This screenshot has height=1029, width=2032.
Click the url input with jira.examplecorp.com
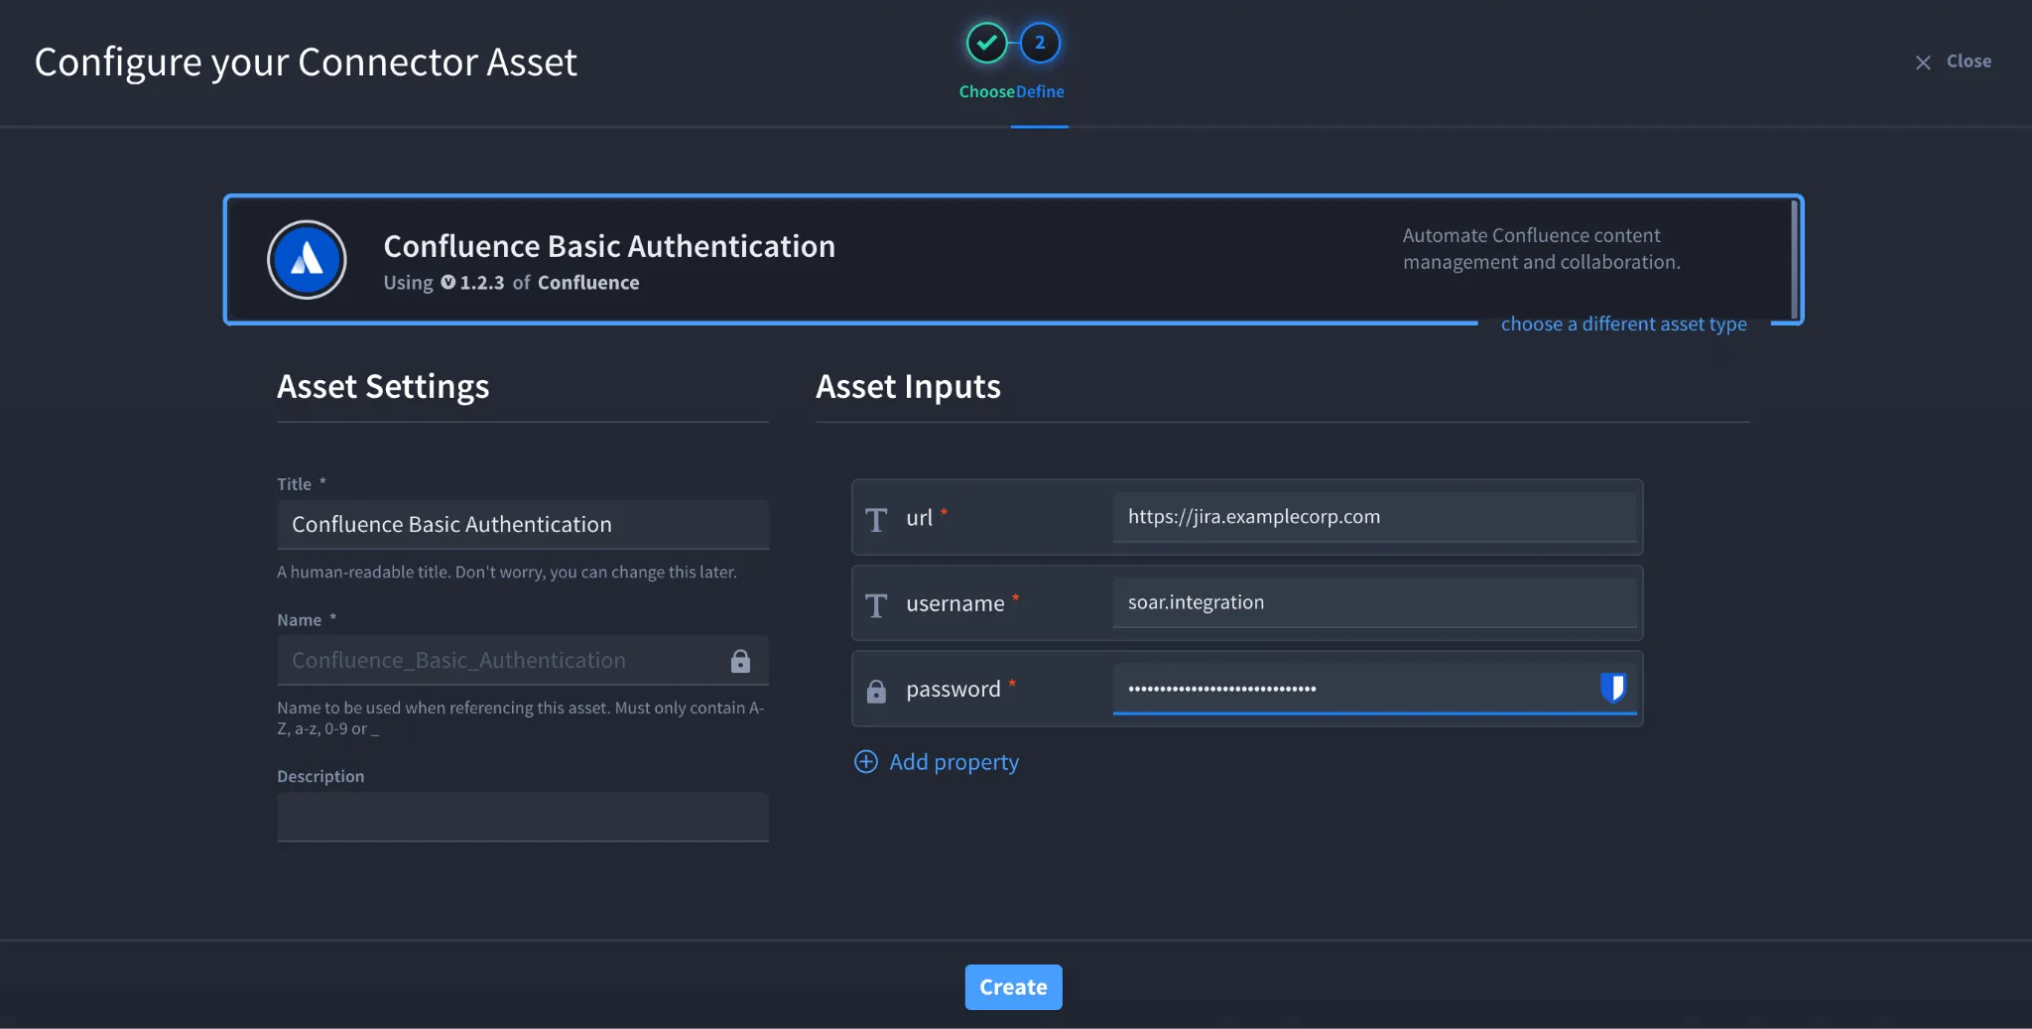pos(1374,517)
